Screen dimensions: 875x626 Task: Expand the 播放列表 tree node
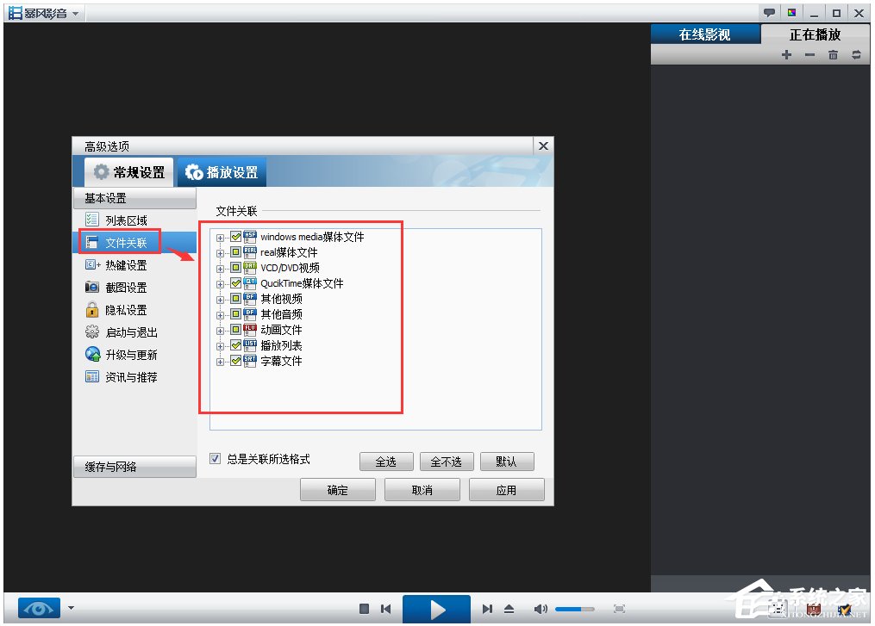pos(220,347)
